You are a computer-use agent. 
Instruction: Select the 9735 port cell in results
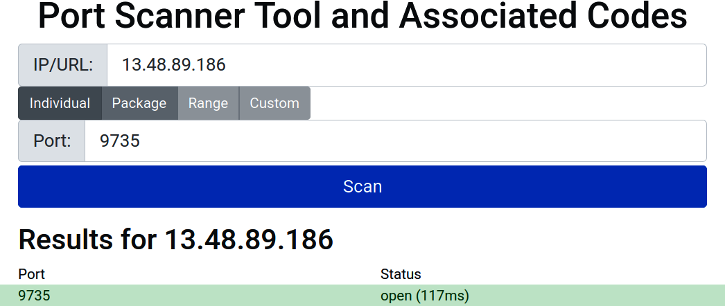coord(34,296)
